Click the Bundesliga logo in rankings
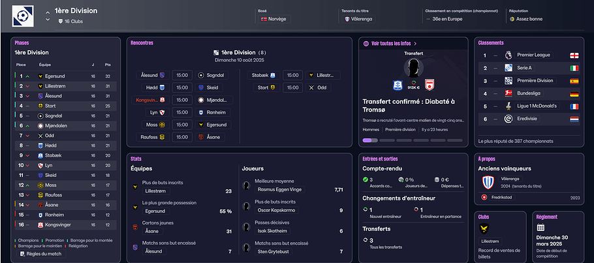594x263 pixels. pos(508,93)
